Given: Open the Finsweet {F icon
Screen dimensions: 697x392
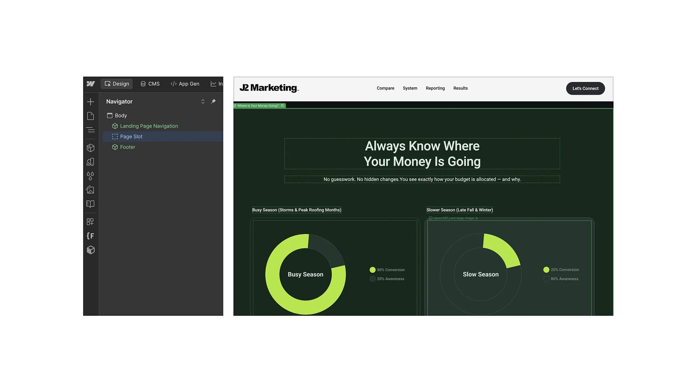Looking at the screenshot, I should pyautogui.click(x=90, y=236).
